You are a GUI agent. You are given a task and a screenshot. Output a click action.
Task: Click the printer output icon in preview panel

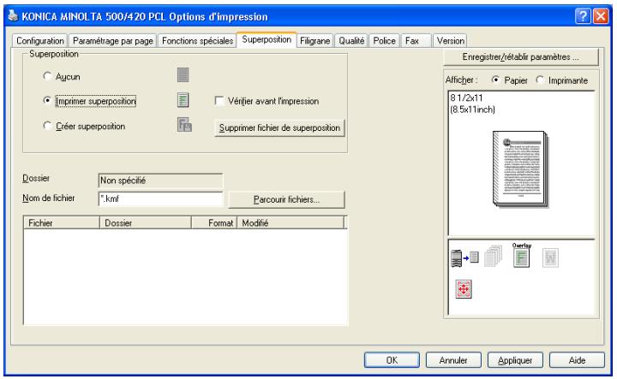point(464,258)
